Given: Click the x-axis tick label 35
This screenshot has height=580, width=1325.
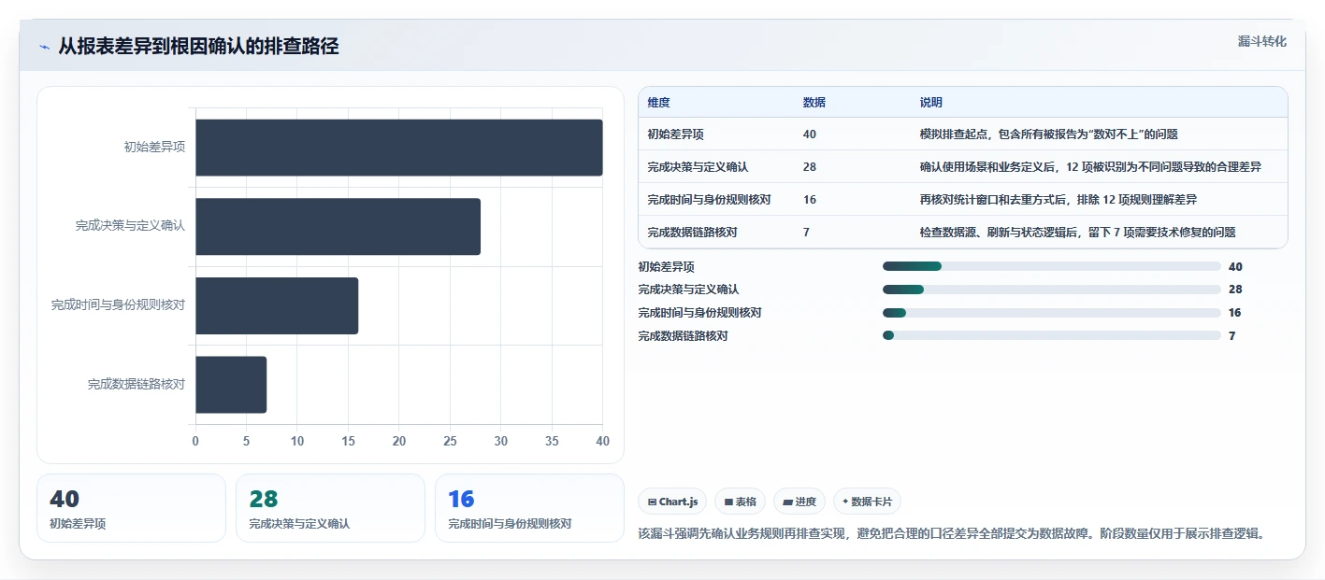Looking at the screenshot, I should coord(552,441).
